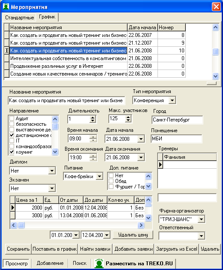
Task: Switch to the Стандартные tab
Action: tap(19, 18)
